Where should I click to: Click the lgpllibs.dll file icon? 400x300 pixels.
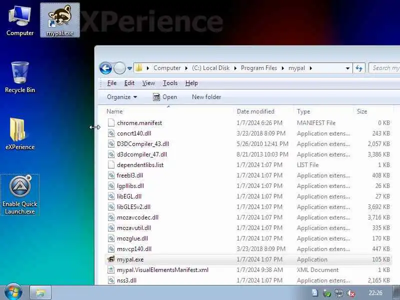pos(111,185)
